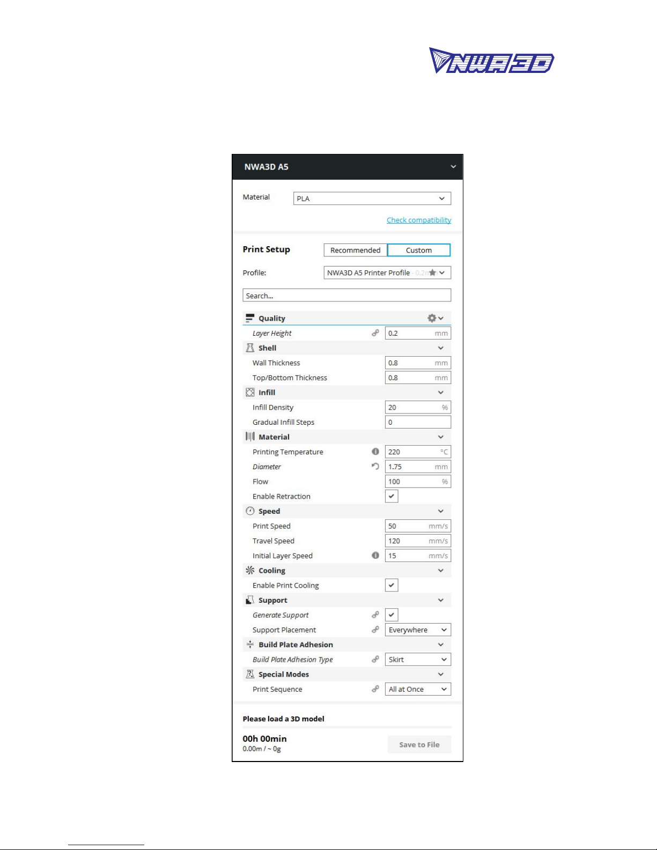Click the info icon next to Printing Temperature
The image size is (657, 850).
pos(375,452)
